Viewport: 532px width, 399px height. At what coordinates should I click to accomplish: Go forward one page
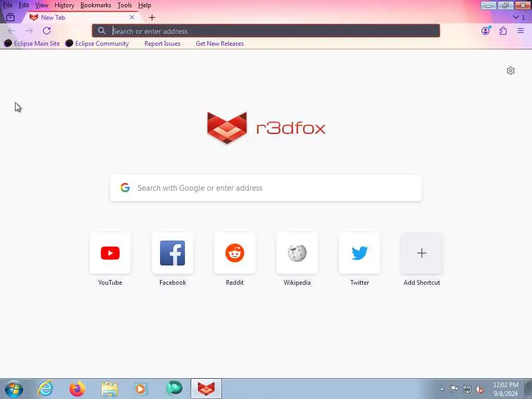[x=29, y=31]
